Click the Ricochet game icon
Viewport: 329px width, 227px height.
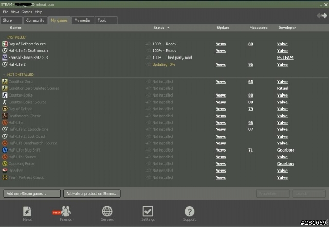coord(5,171)
